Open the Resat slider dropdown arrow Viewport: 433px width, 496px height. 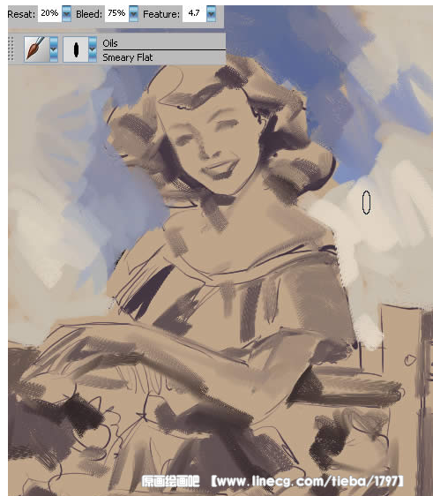coord(66,13)
